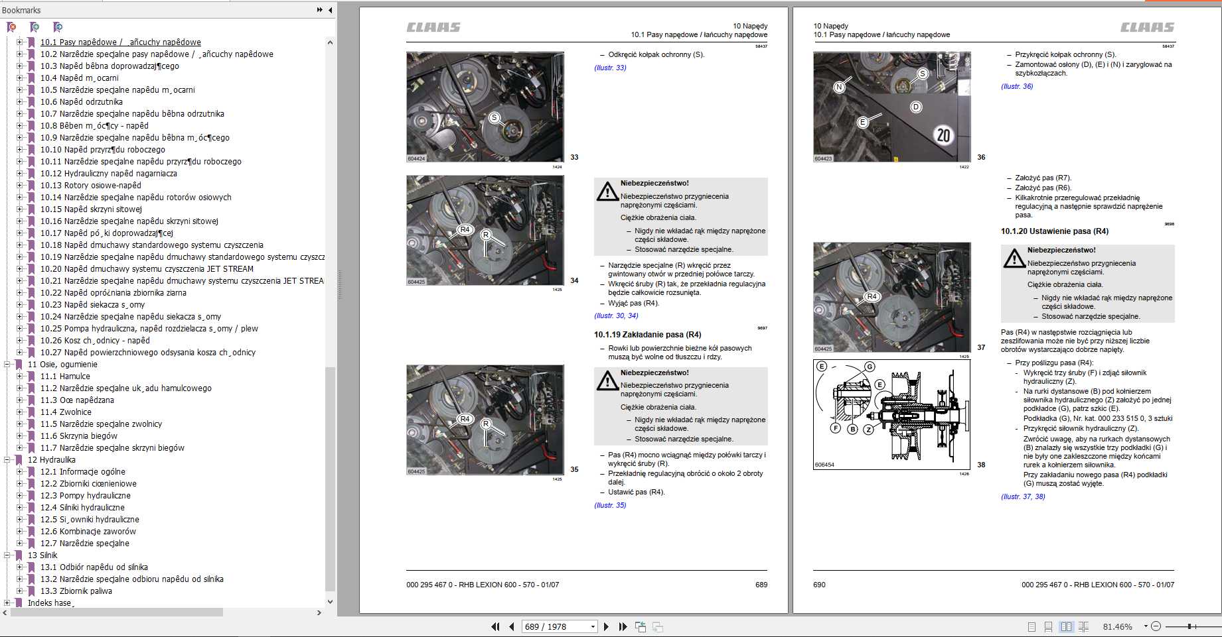Click the bookmark icon beside 12.4 Silniki hydrauliczne
The width and height of the screenshot is (1222, 637).
click(31, 507)
